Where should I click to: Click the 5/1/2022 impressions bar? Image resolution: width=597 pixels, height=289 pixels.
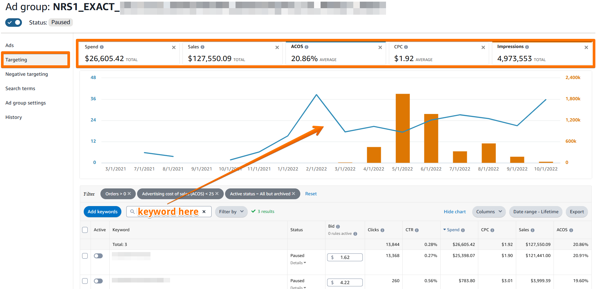(x=402, y=128)
